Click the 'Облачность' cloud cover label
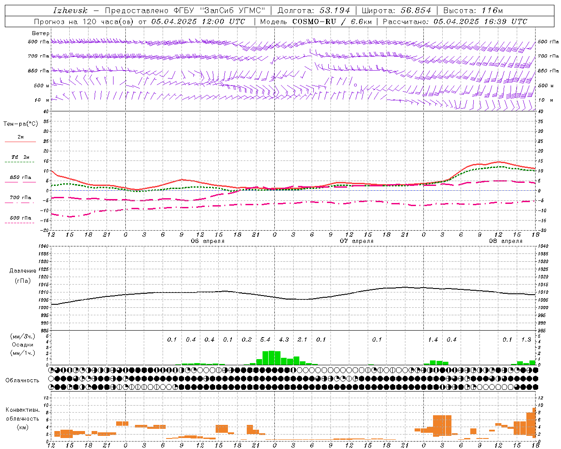 point(22,381)
